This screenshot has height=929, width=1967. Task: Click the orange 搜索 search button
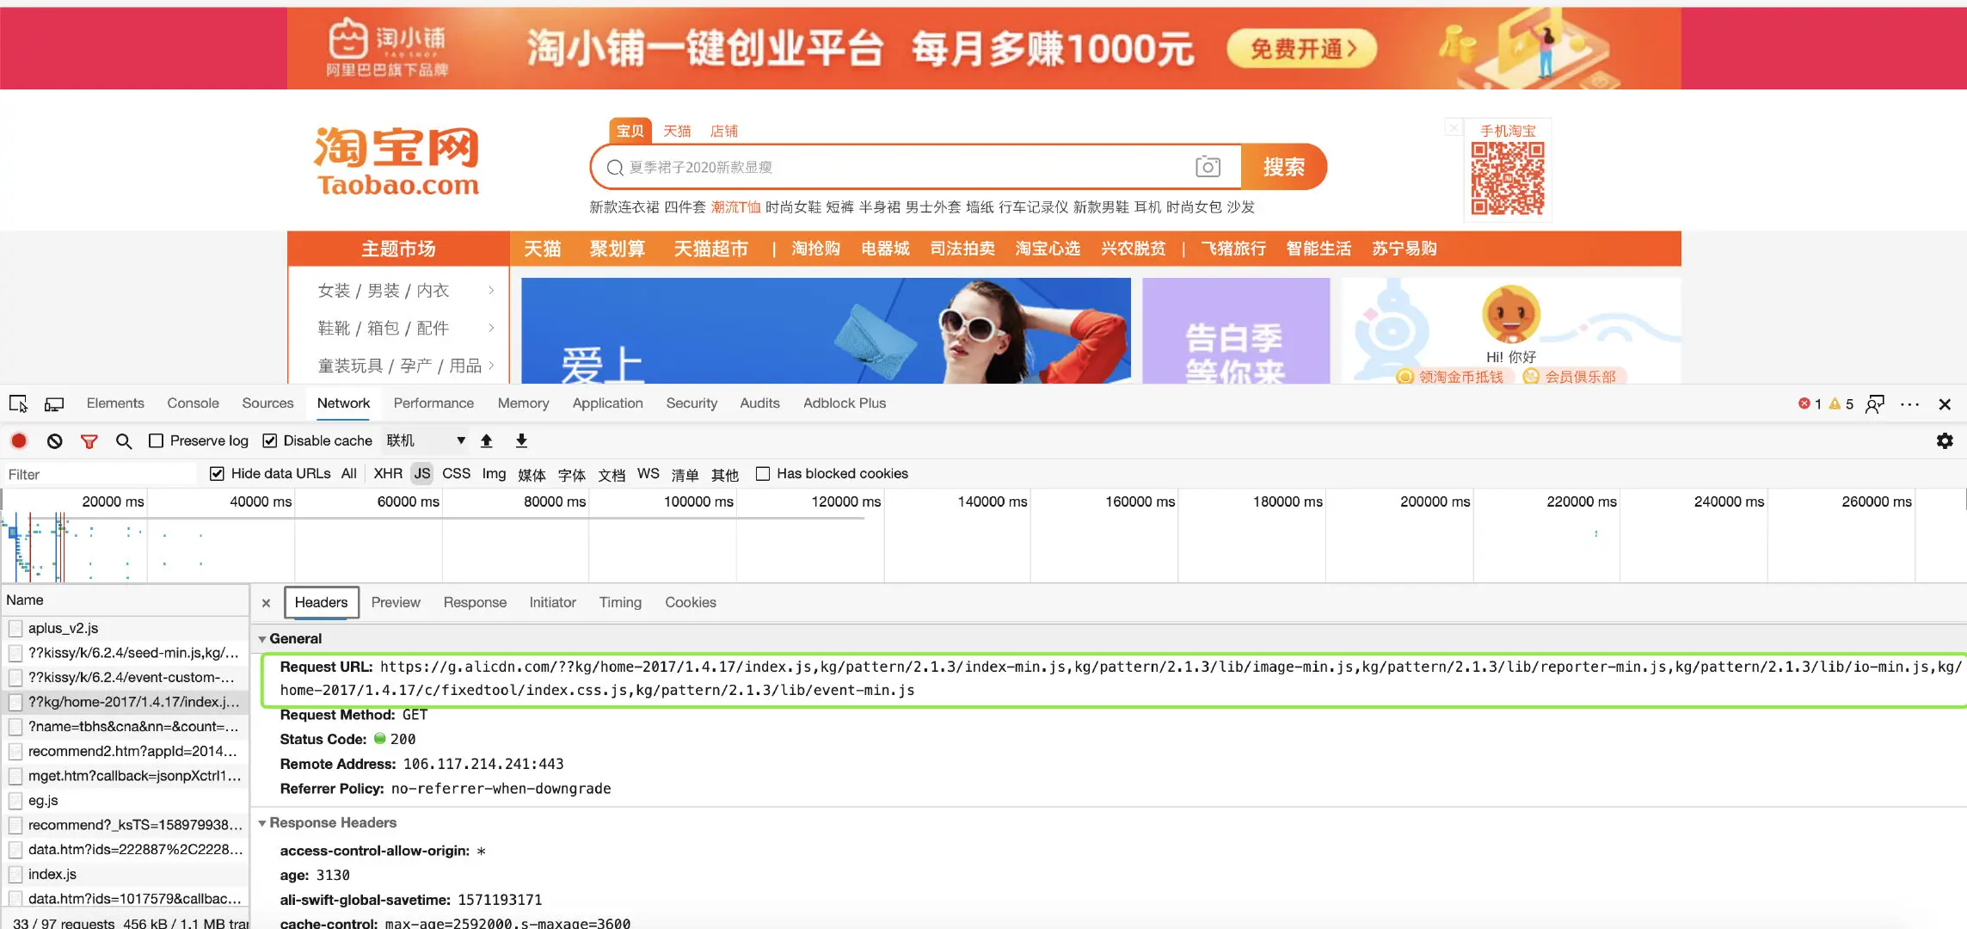pos(1283,167)
